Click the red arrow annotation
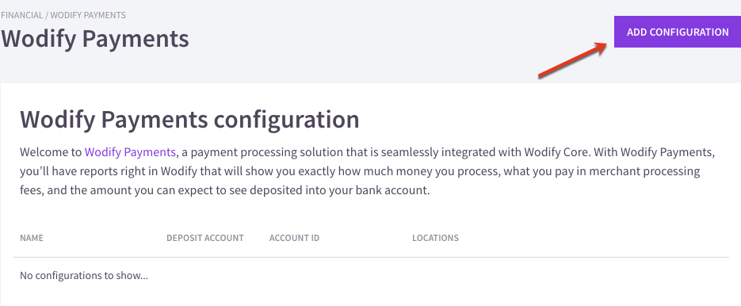Screen dimensions: 741x306 [573, 59]
